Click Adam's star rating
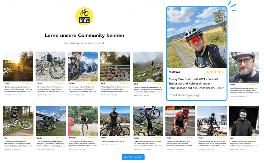 [27, 83]
